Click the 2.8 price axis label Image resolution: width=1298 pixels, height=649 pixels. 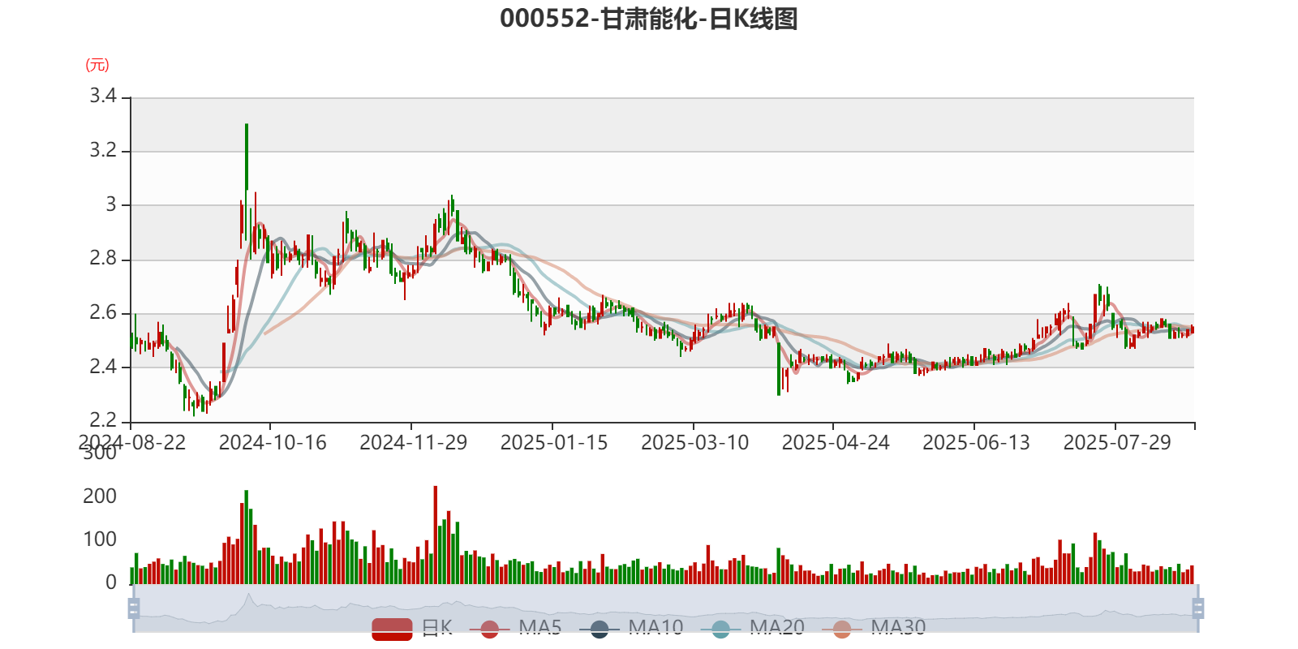(103, 259)
